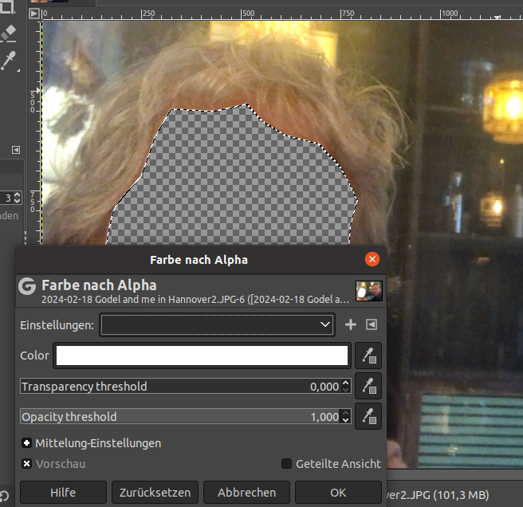Screen dimensions: 523x507
Task: Select the Eraser tool in toolbox
Action: (x=8, y=34)
